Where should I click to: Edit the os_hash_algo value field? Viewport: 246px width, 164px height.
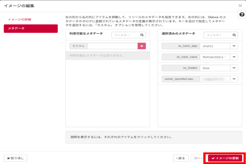(214, 46)
